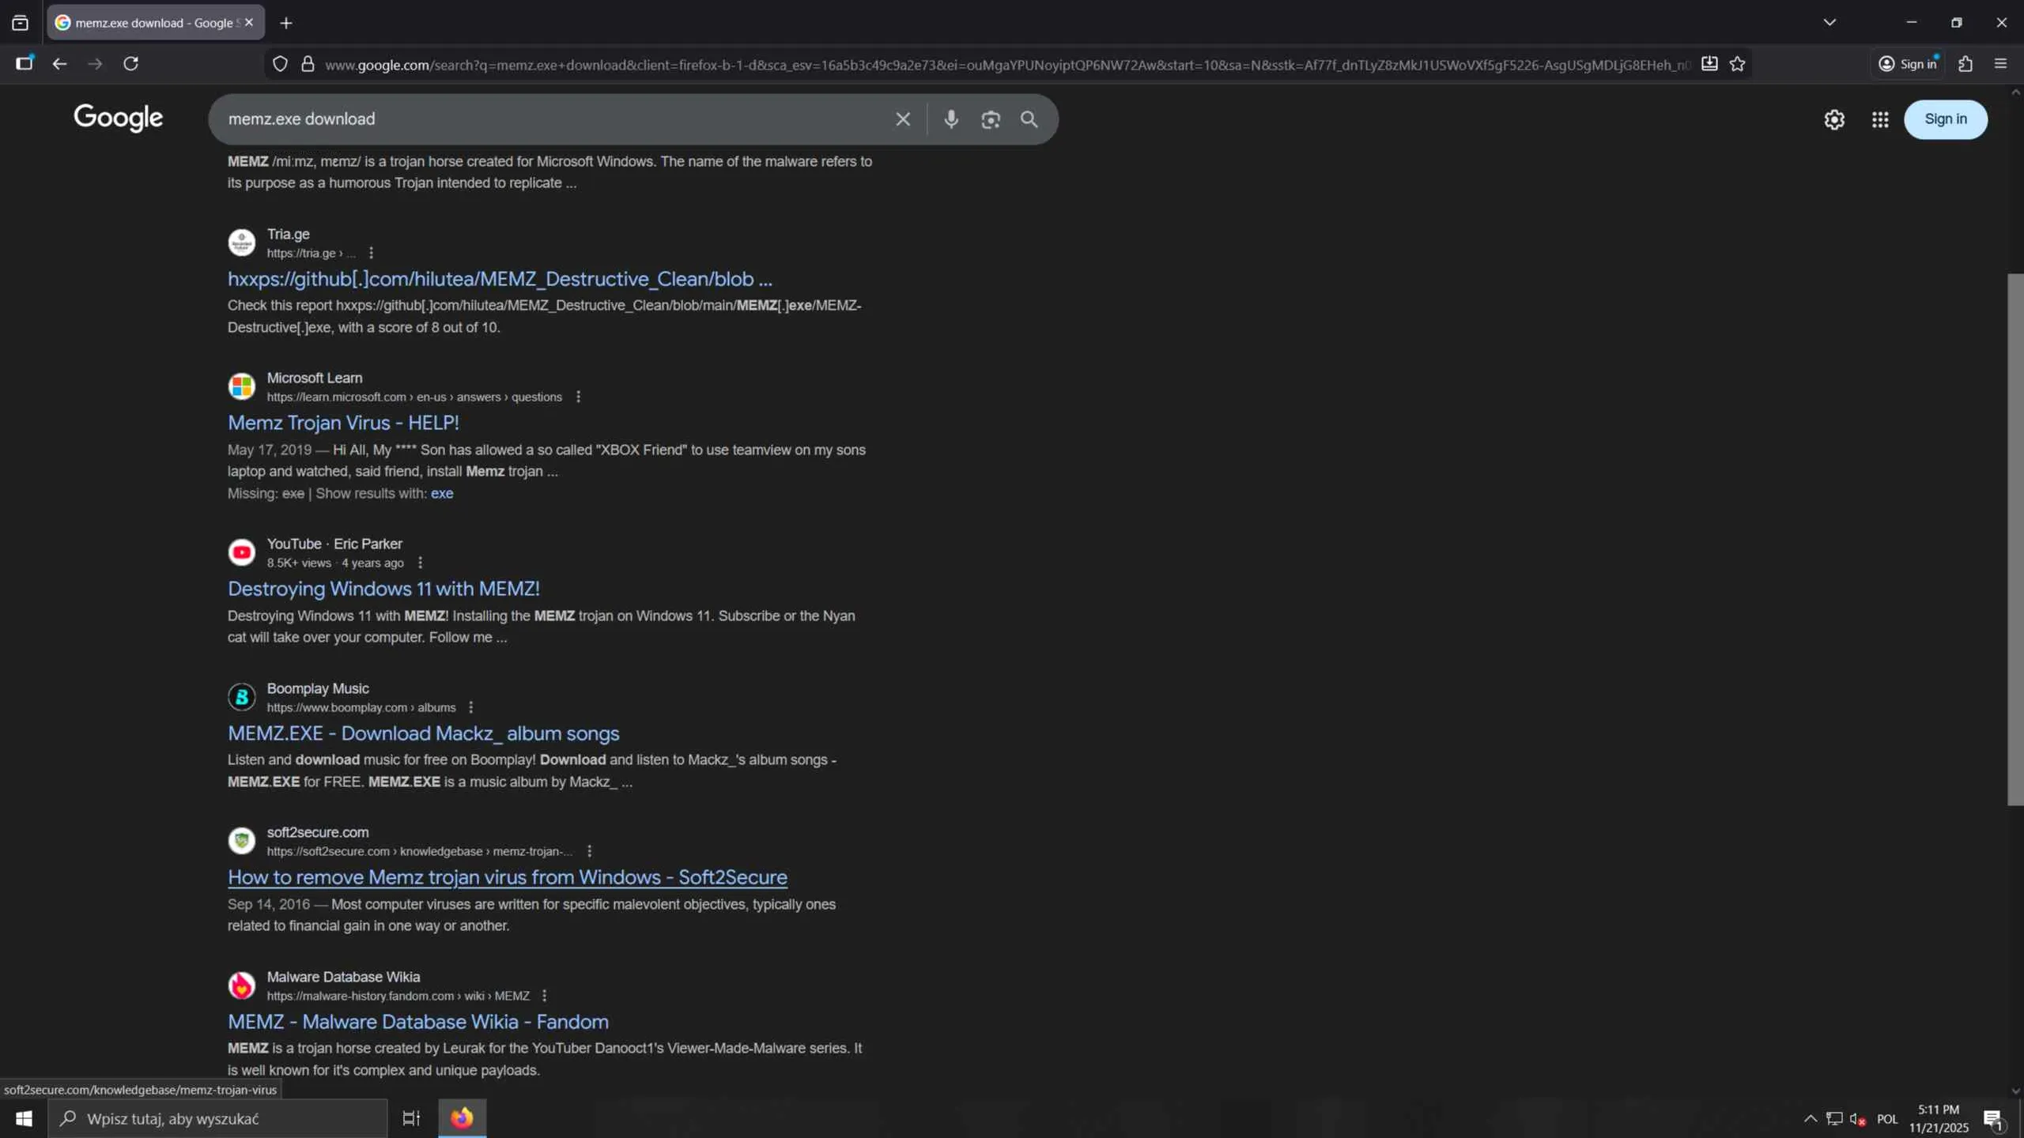The width and height of the screenshot is (2024, 1138).
Task: List all tabs dropdown arrow
Action: [x=1830, y=22]
